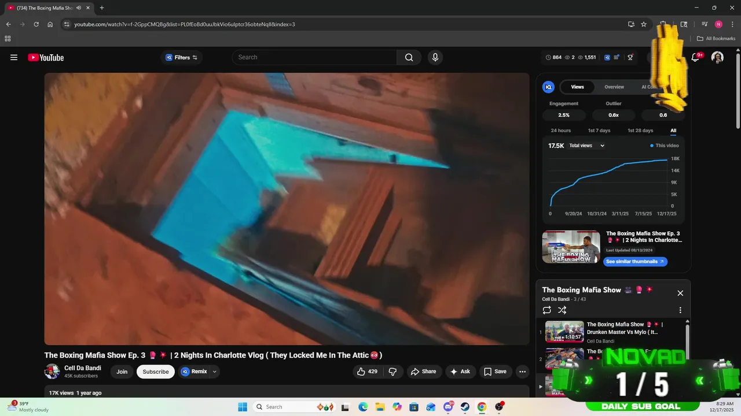The height and width of the screenshot is (416, 741).
Task: Close The Boxing Mafia Show playlist panel
Action: tap(680, 293)
